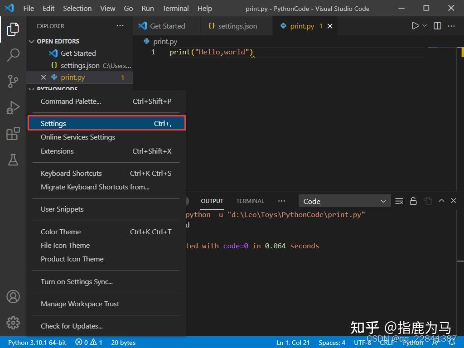
Task: Open the Source Control view
Action: coord(13,81)
